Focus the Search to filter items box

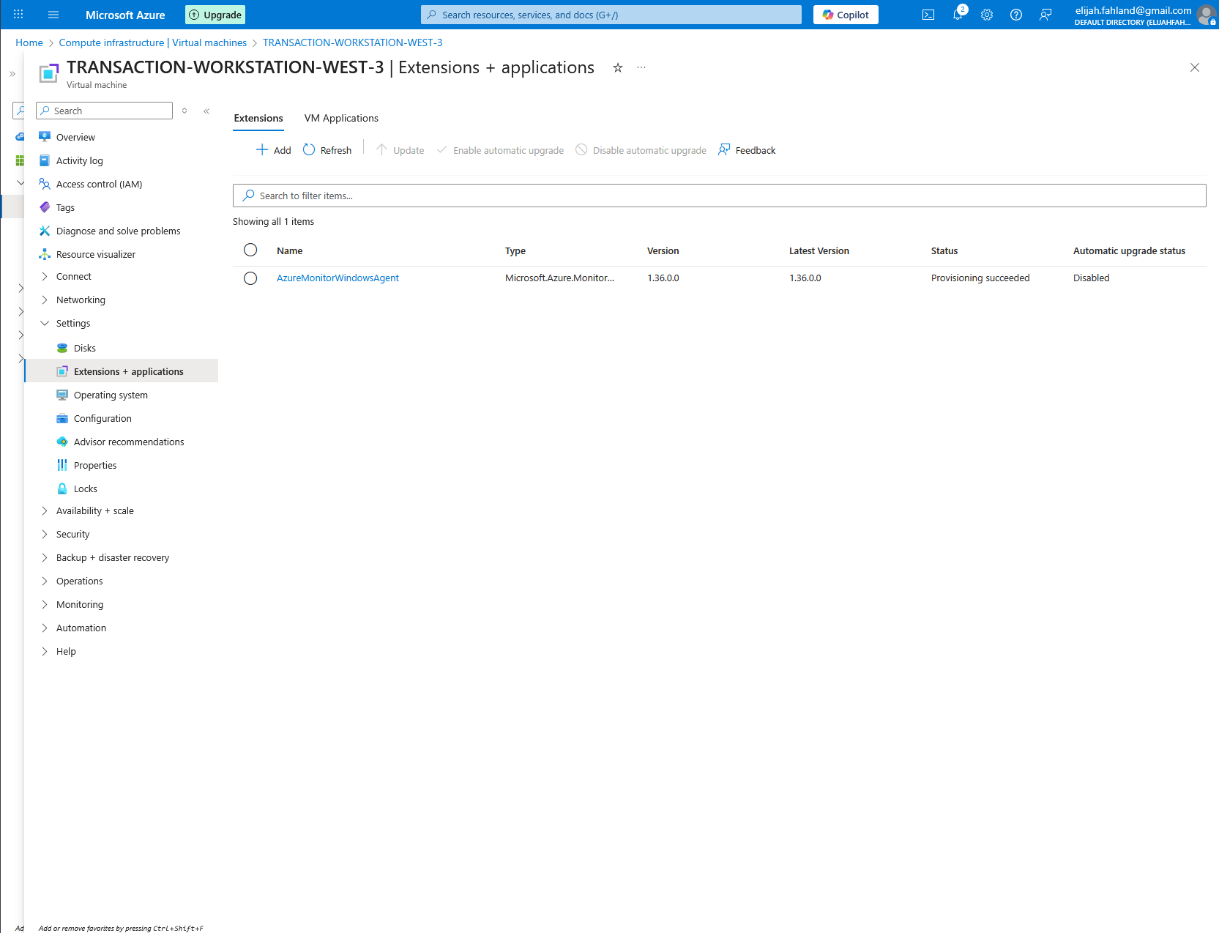(719, 196)
